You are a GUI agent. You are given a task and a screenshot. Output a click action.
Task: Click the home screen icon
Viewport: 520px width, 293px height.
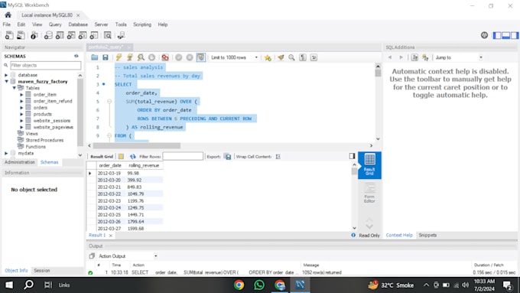pos(8,15)
